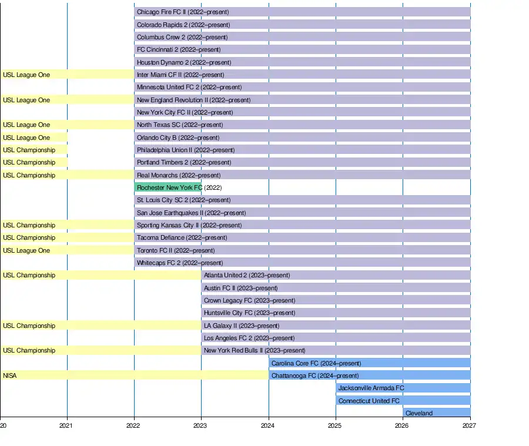Select the Carolina Core FC bar
529x446 pixels.
coord(369,363)
